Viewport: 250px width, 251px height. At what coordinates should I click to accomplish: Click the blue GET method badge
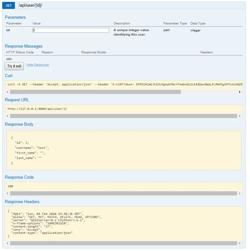coord(9,5)
